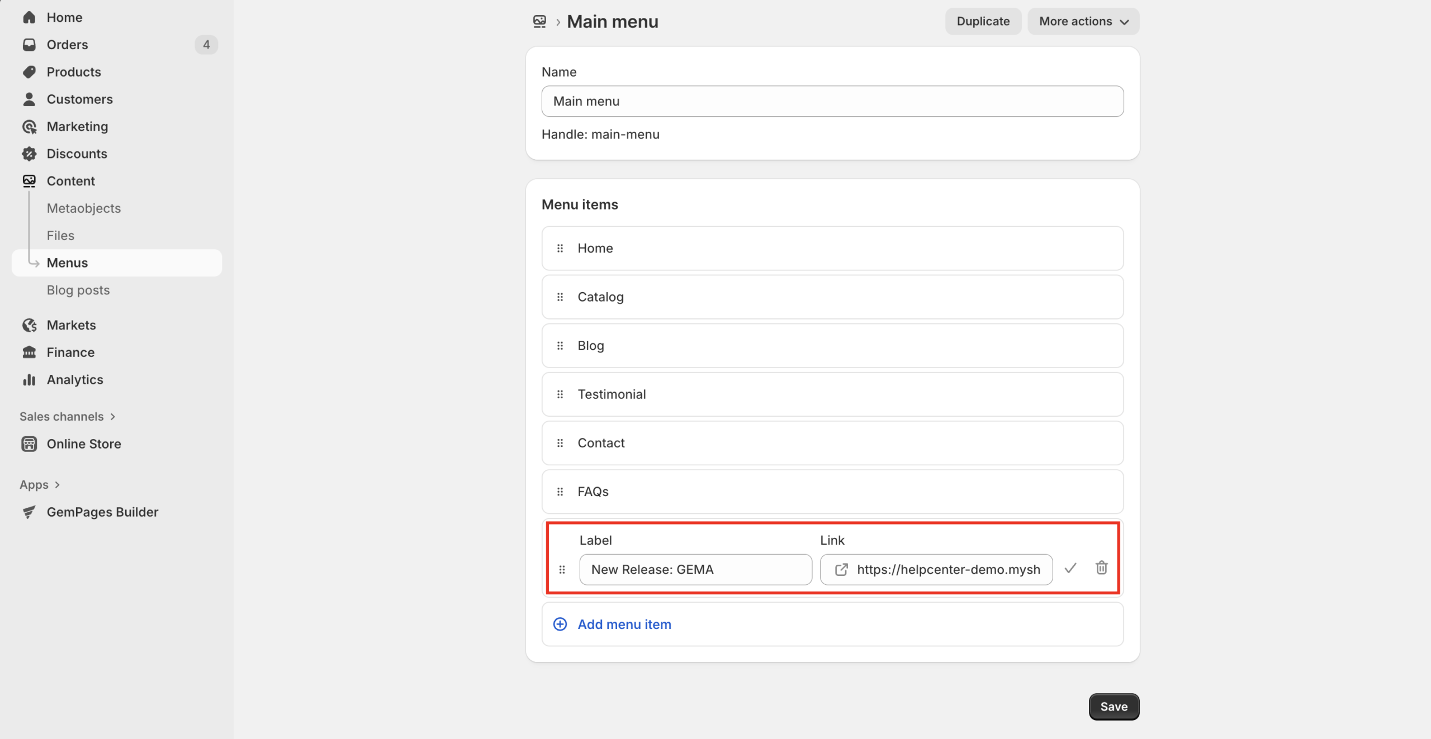Click the drag handle beside the Home menu item
The width and height of the screenshot is (1431, 739).
coord(560,249)
